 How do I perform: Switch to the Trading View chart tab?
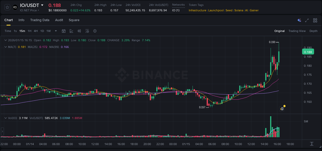[297, 31]
